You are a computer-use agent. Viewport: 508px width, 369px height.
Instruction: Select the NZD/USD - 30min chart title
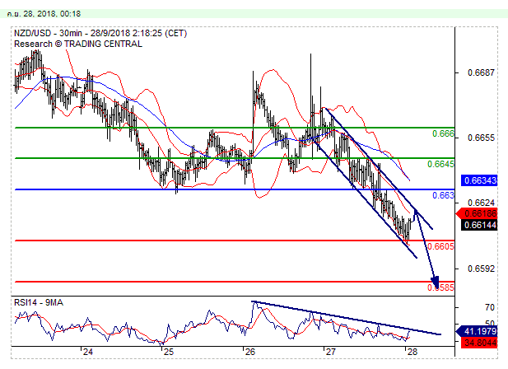[x=100, y=34]
